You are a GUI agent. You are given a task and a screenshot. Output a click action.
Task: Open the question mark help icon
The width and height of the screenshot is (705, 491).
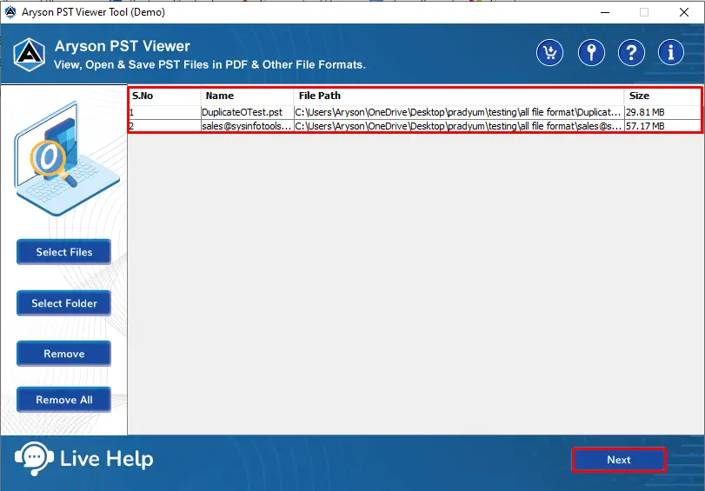[x=631, y=53]
